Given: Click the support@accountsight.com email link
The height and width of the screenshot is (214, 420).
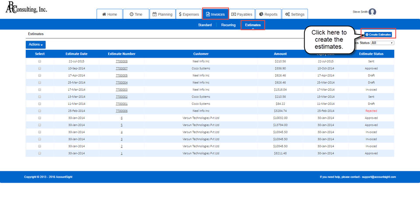Looking at the screenshot, I should click(x=379, y=177).
